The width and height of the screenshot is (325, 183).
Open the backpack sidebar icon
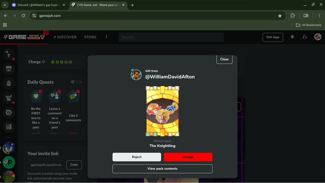point(9,83)
